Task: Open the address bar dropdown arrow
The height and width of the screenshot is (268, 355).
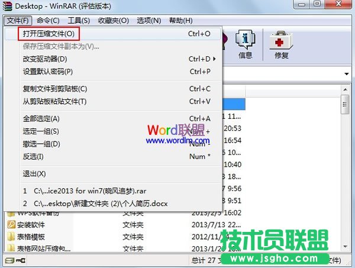Action: pos(346,74)
